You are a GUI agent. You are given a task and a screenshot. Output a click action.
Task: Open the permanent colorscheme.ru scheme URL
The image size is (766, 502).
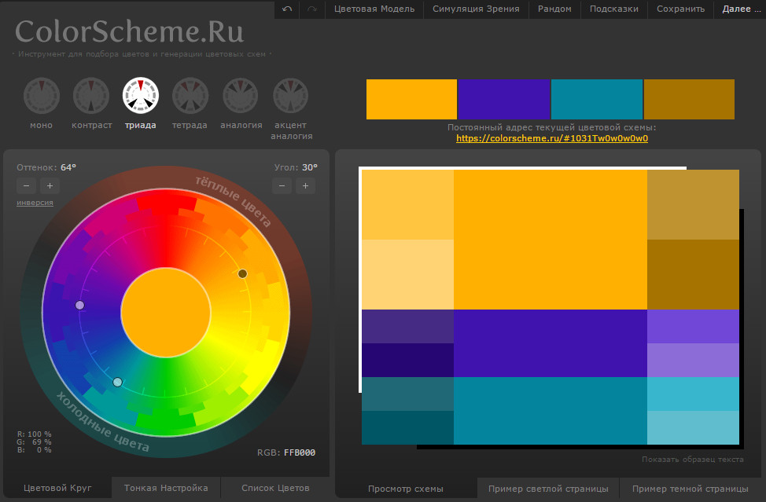tap(551, 138)
